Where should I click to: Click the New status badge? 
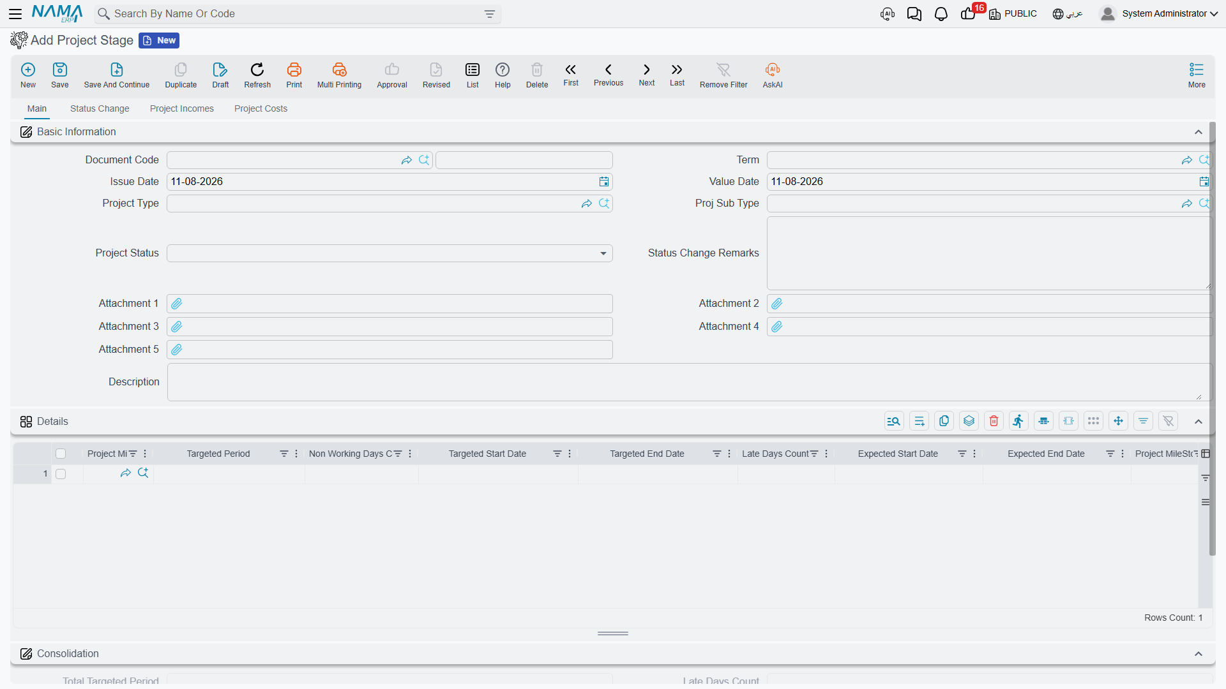[x=159, y=41]
